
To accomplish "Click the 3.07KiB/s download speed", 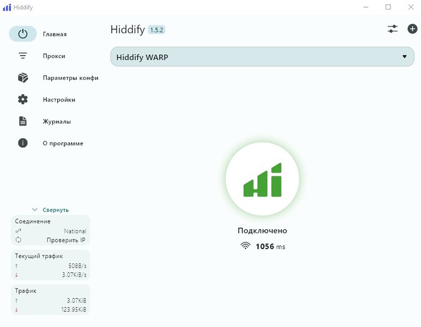I will (x=74, y=275).
